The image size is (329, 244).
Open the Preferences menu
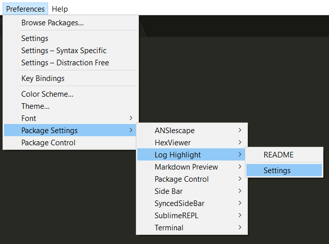pos(25,9)
